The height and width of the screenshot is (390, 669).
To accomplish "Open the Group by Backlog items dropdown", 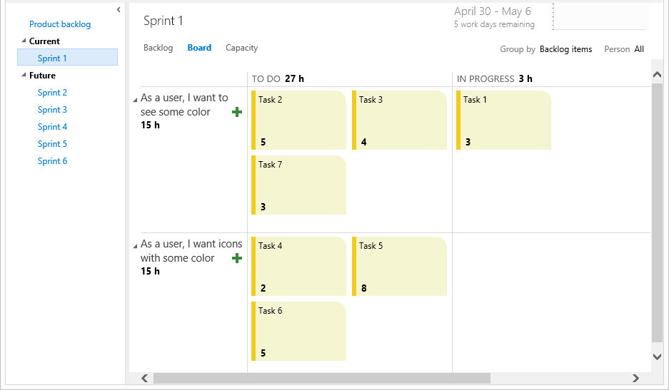I will coord(565,49).
